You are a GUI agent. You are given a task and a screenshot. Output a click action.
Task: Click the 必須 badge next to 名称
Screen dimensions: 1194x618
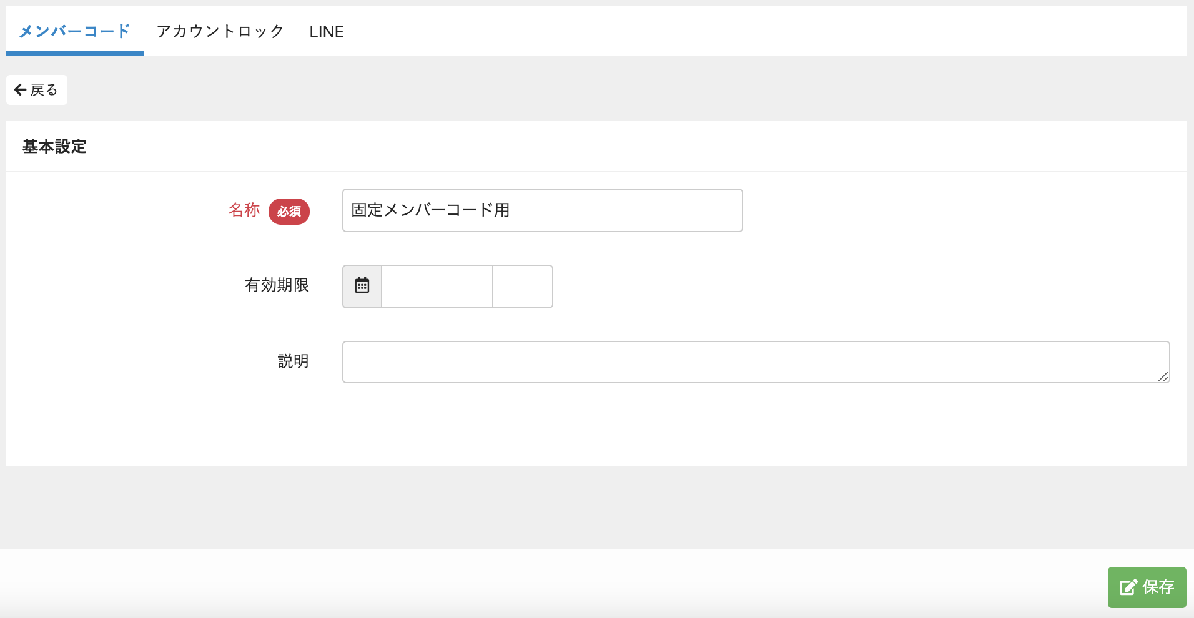point(289,212)
